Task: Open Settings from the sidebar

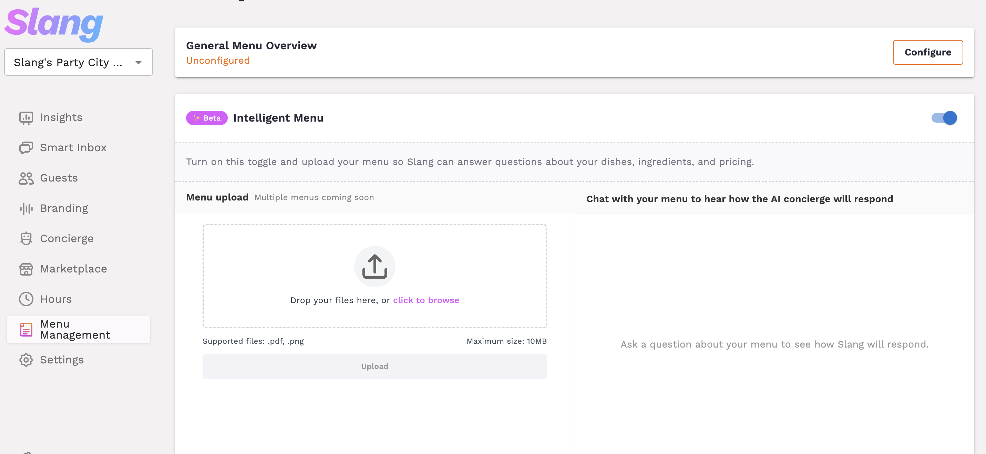Action: [x=78, y=360]
